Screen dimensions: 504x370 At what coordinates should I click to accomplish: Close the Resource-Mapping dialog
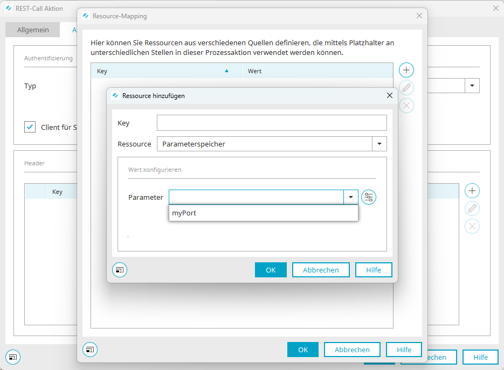tap(419, 16)
